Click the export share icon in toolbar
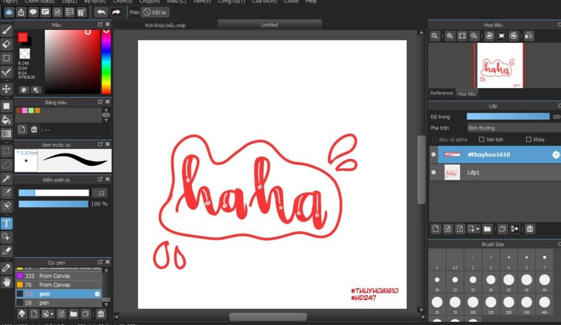 point(21,12)
